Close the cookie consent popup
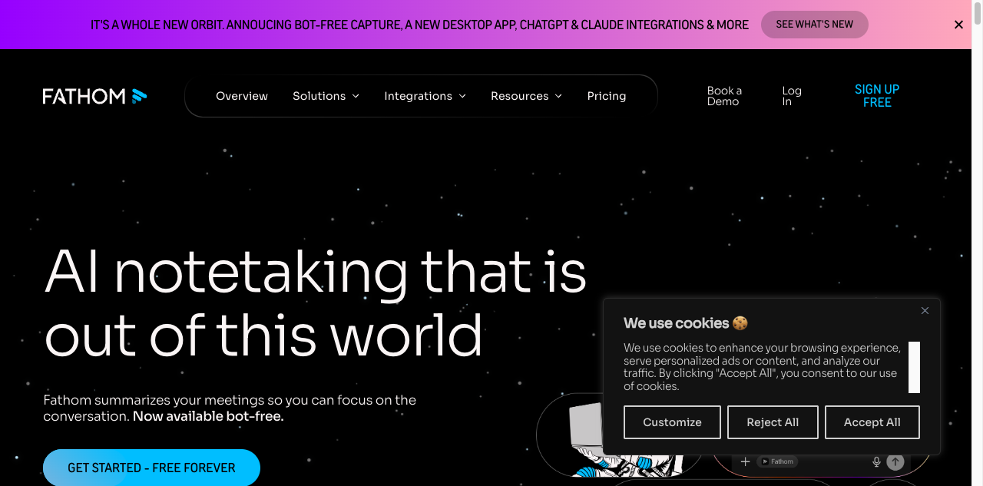This screenshot has width=983, height=486. (925, 311)
